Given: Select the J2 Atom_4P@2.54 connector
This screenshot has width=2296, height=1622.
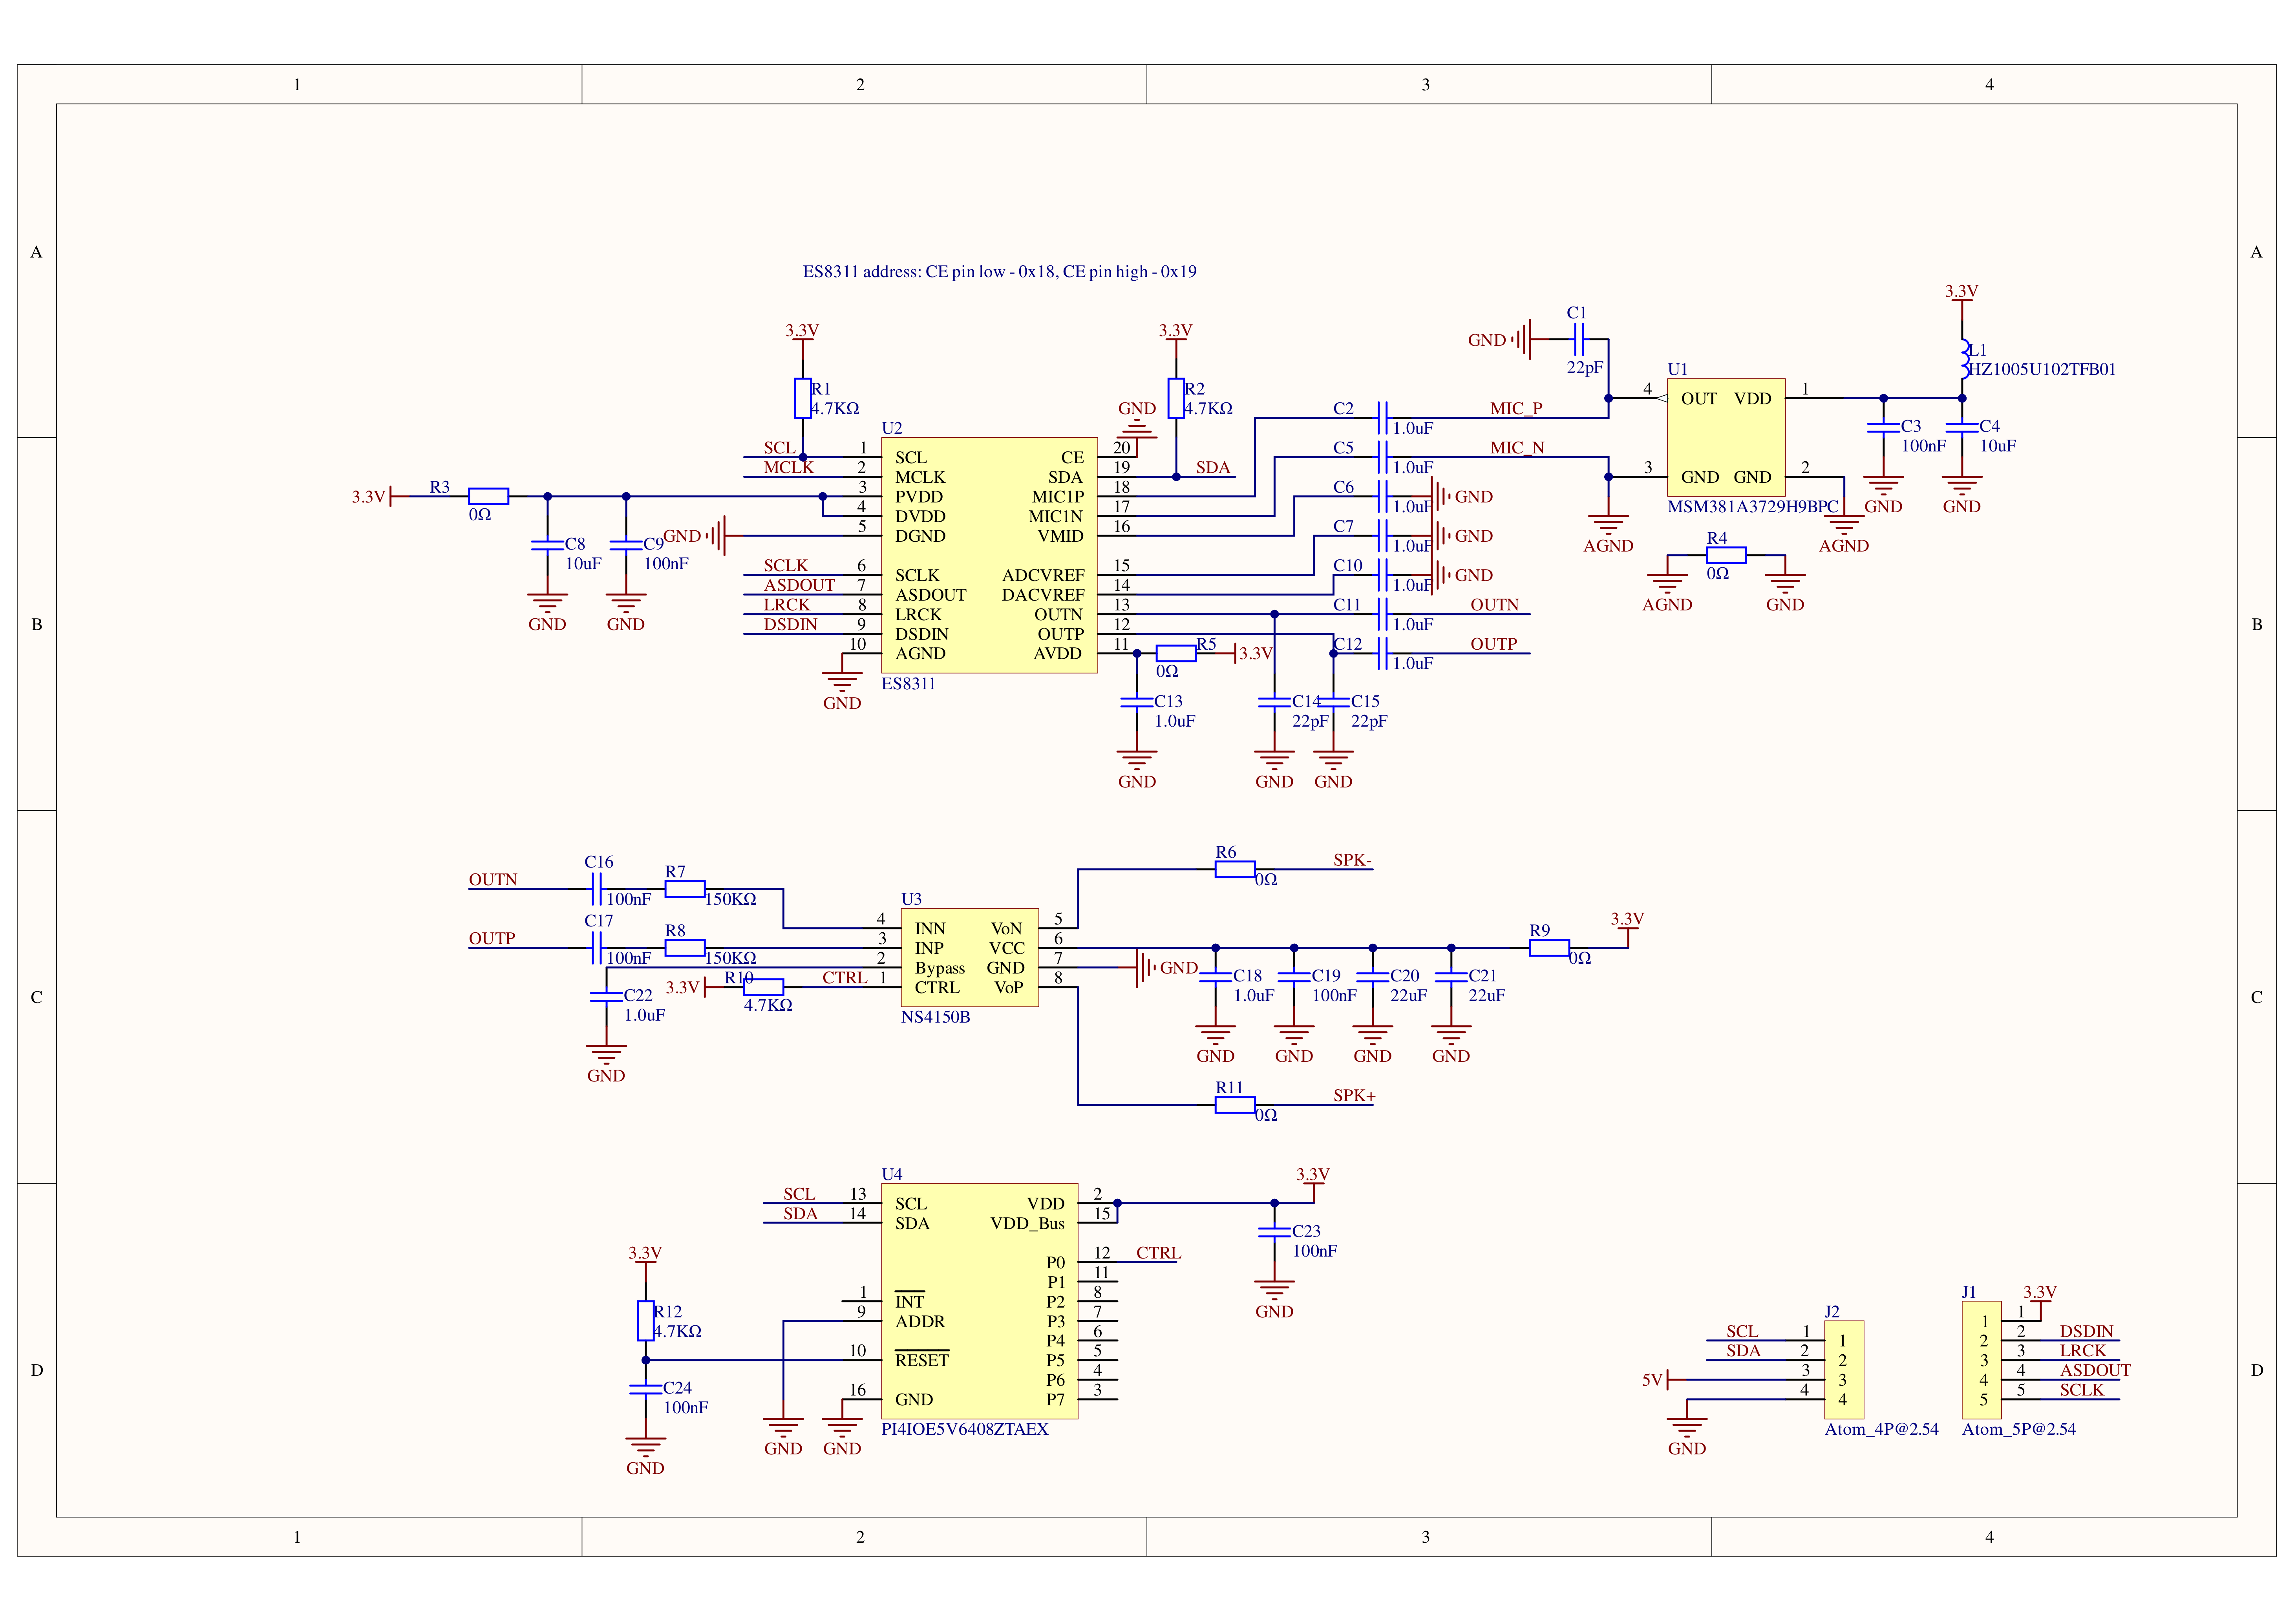Looking at the screenshot, I should 1844,1370.
